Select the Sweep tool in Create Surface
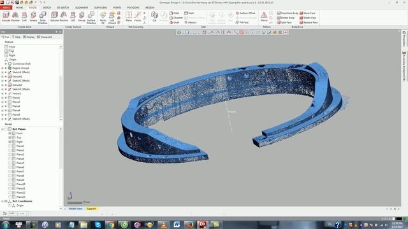 click(82, 17)
